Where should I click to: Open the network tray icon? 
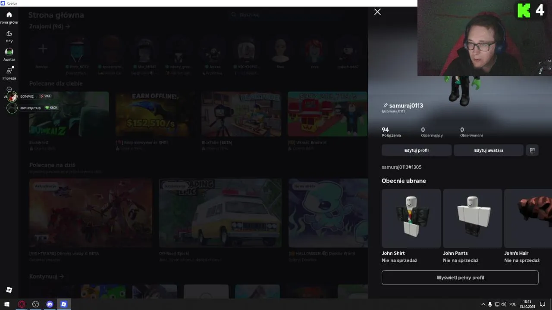click(x=497, y=304)
